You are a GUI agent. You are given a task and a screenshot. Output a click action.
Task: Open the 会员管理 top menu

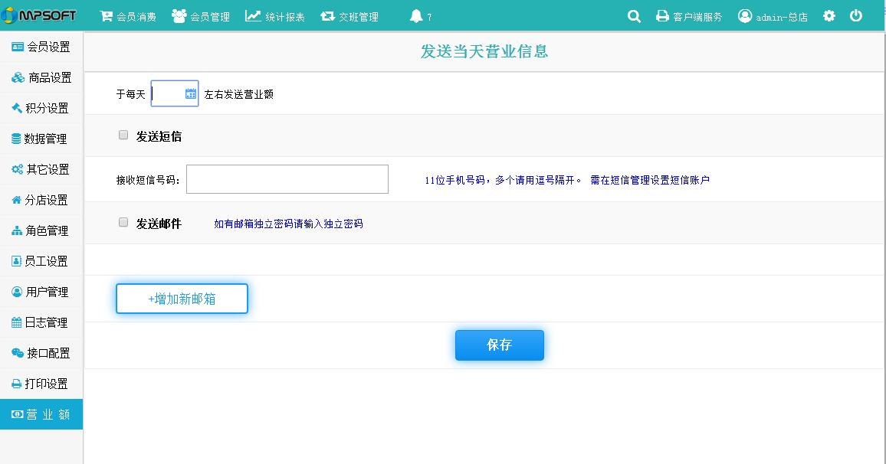pos(201,16)
